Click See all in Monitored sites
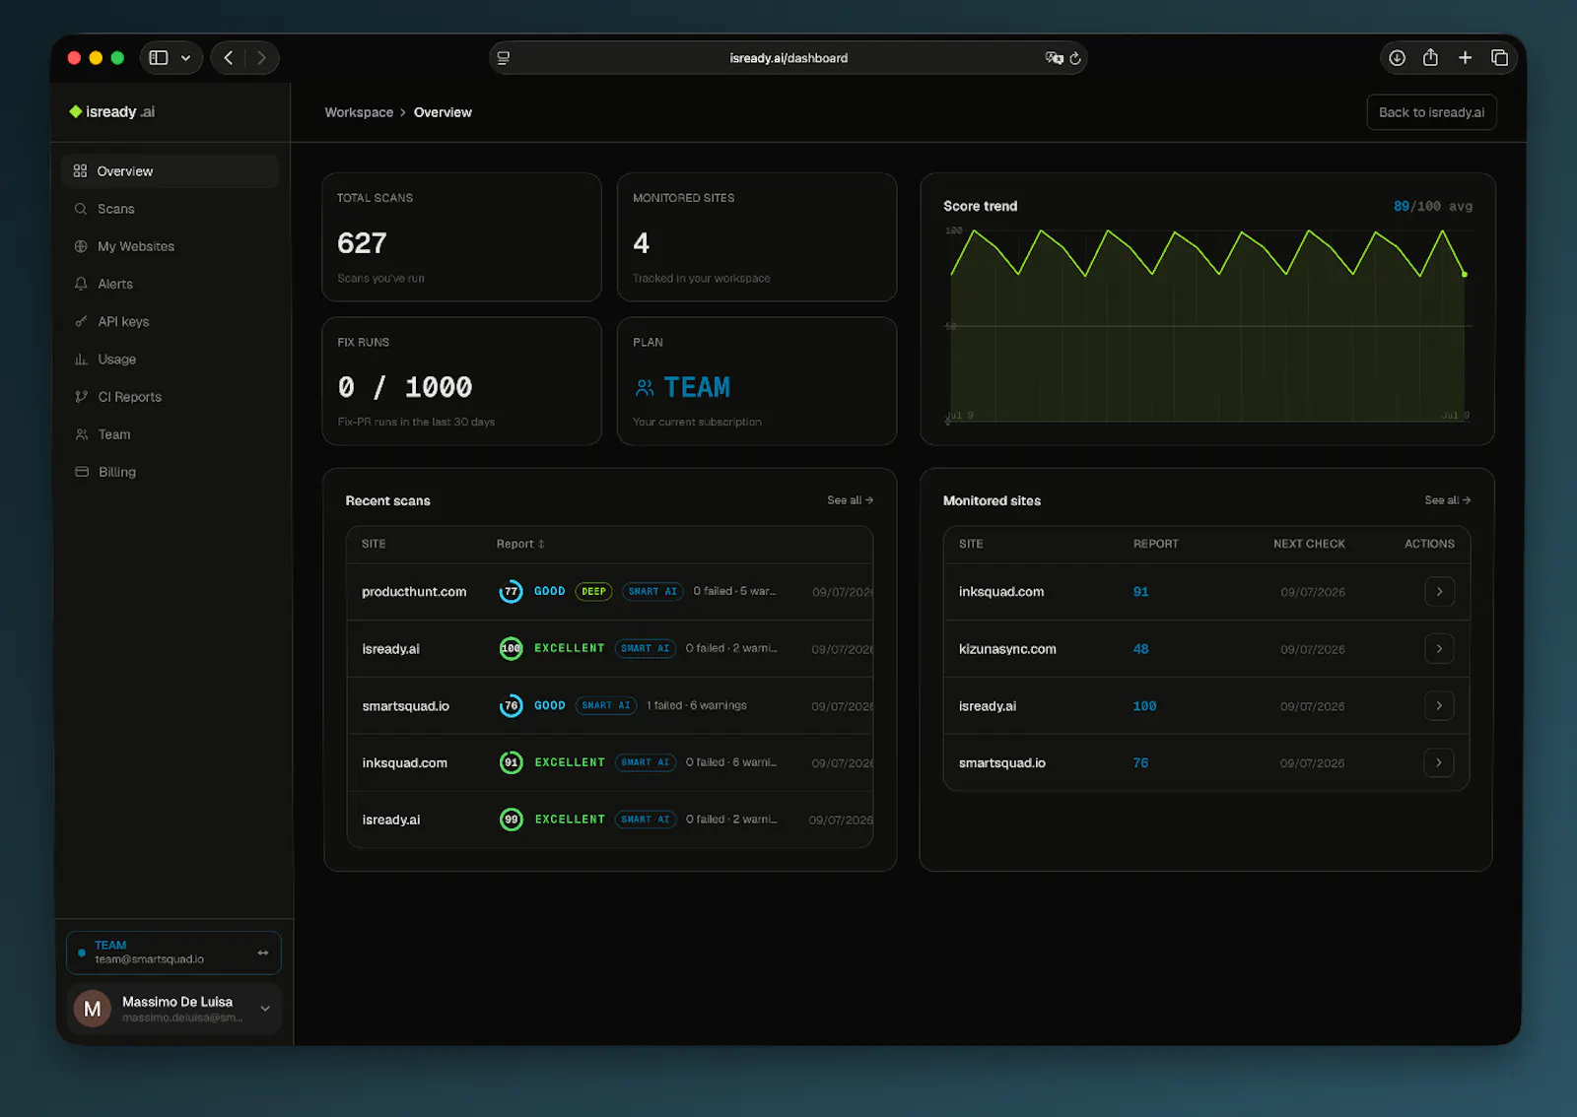This screenshot has height=1117, width=1577. pyautogui.click(x=1447, y=500)
